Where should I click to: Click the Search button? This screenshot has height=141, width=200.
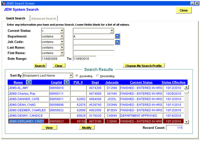(x=40, y=66)
